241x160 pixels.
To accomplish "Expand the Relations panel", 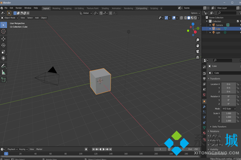I will pyautogui.click(x=214, y=131).
